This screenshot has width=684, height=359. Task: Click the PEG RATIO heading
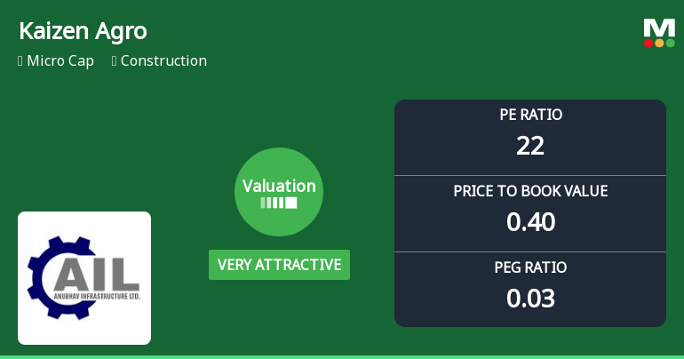click(530, 267)
